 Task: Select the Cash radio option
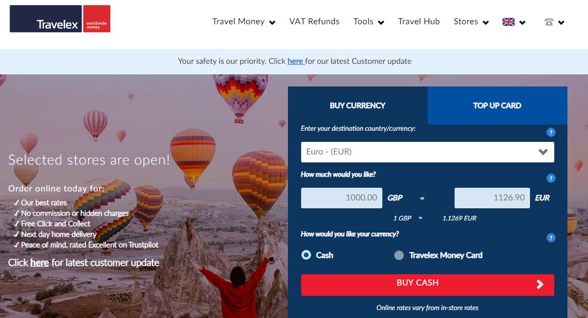pyautogui.click(x=306, y=255)
